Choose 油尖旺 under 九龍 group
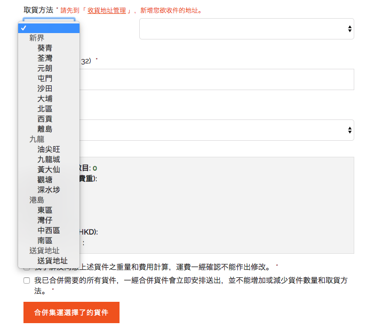 (49, 149)
